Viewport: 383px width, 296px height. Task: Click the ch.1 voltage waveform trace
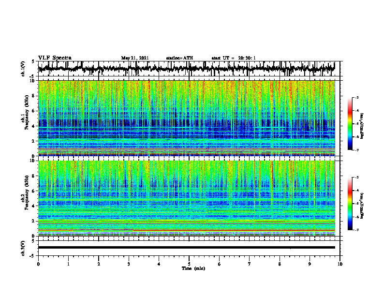[187, 69]
